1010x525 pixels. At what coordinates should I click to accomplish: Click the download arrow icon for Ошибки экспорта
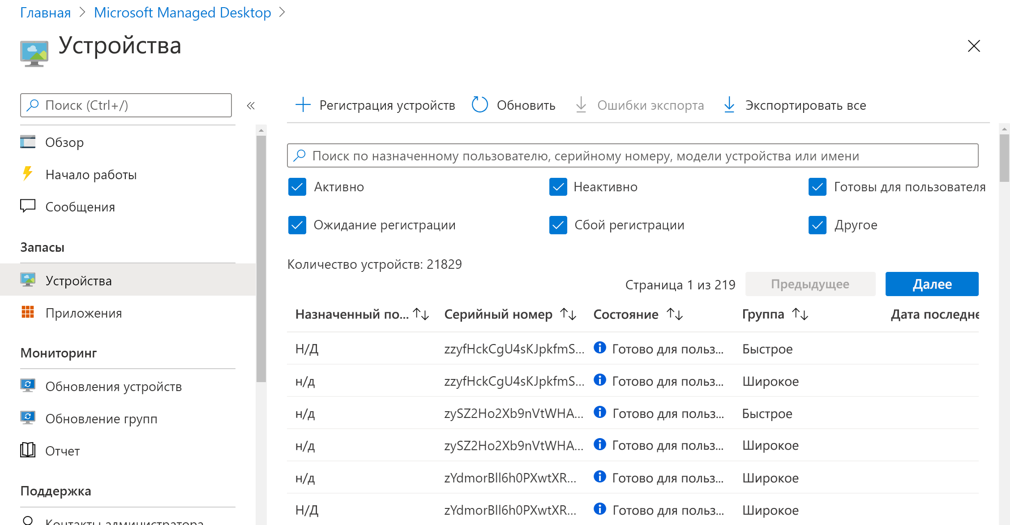pyautogui.click(x=581, y=105)
